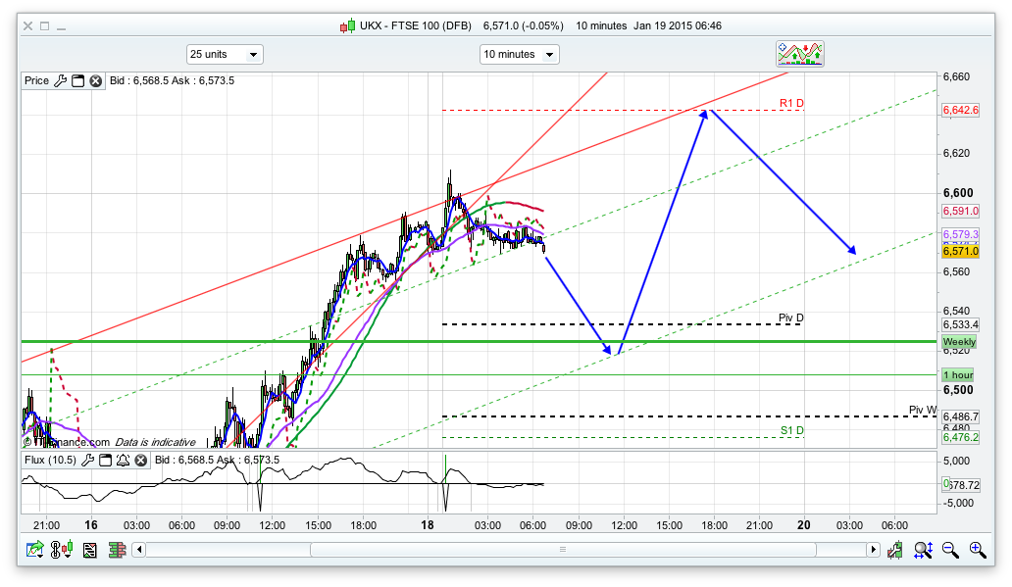The width and height of the screenshot is (1012, 587).
Task: Expand the 25 units dropdown
Action: tap(225, 55)
